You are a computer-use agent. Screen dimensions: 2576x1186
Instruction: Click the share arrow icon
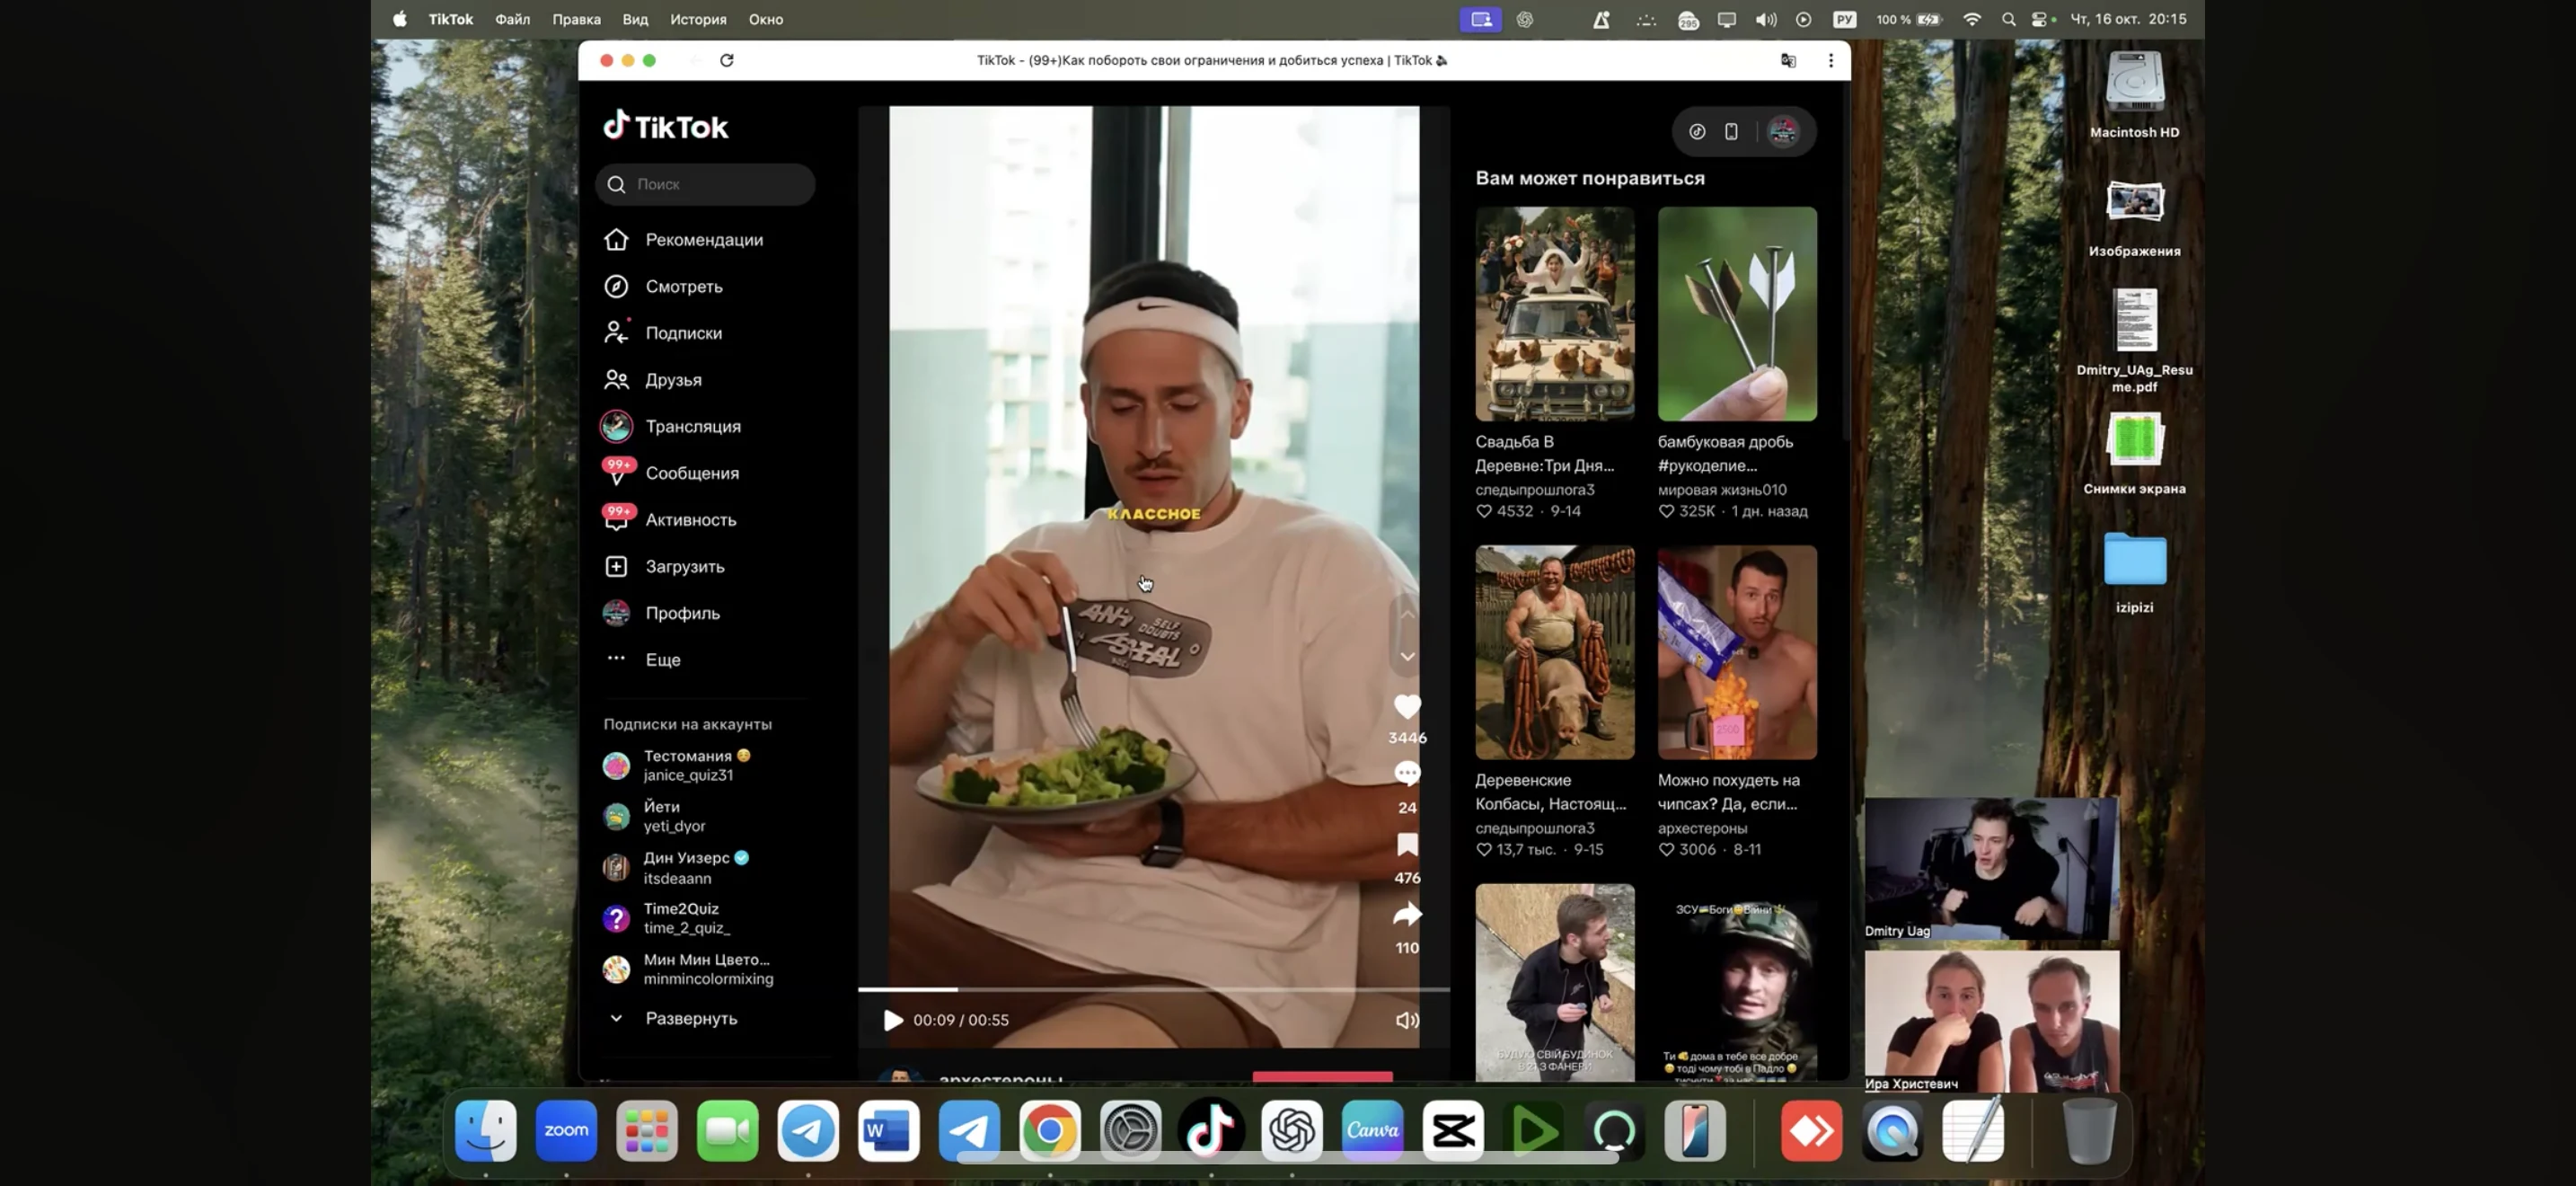click(1407, 914)
